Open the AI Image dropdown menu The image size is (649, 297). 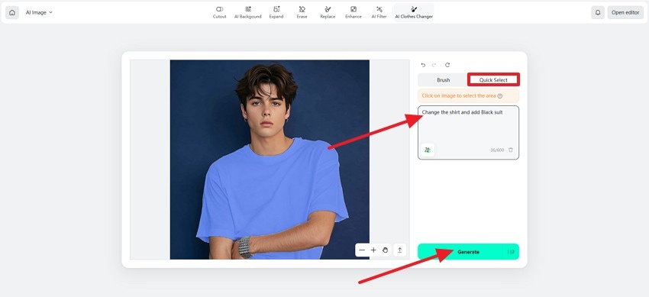[x=39, y=12]
